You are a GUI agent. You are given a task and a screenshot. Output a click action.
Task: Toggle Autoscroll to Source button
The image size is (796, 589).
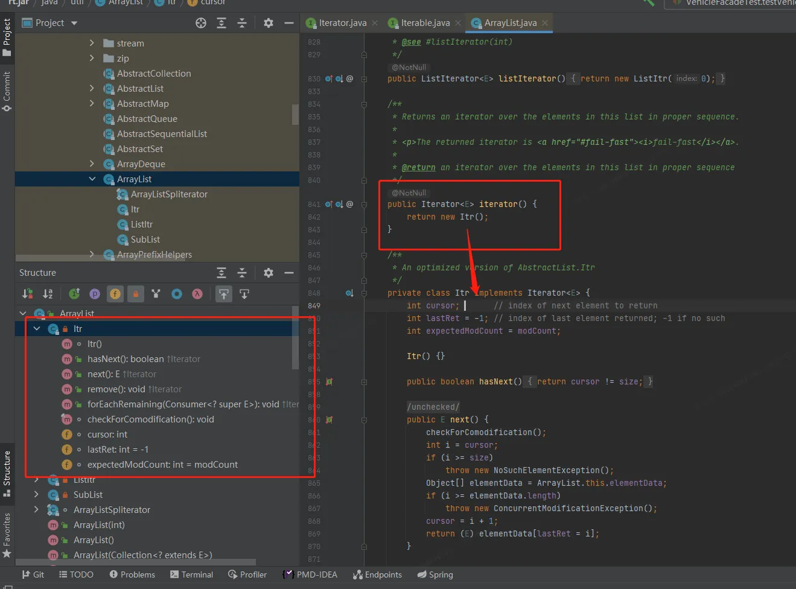224,294
